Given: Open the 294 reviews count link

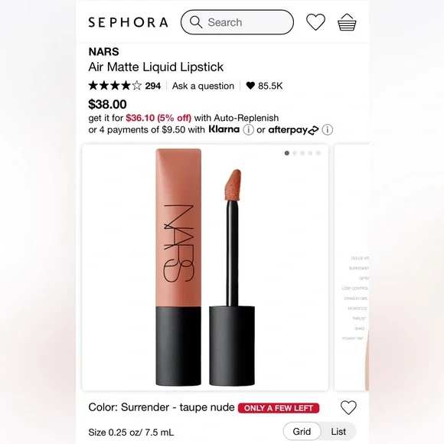Looking at the screenshot, I should (x=153, y=86).
